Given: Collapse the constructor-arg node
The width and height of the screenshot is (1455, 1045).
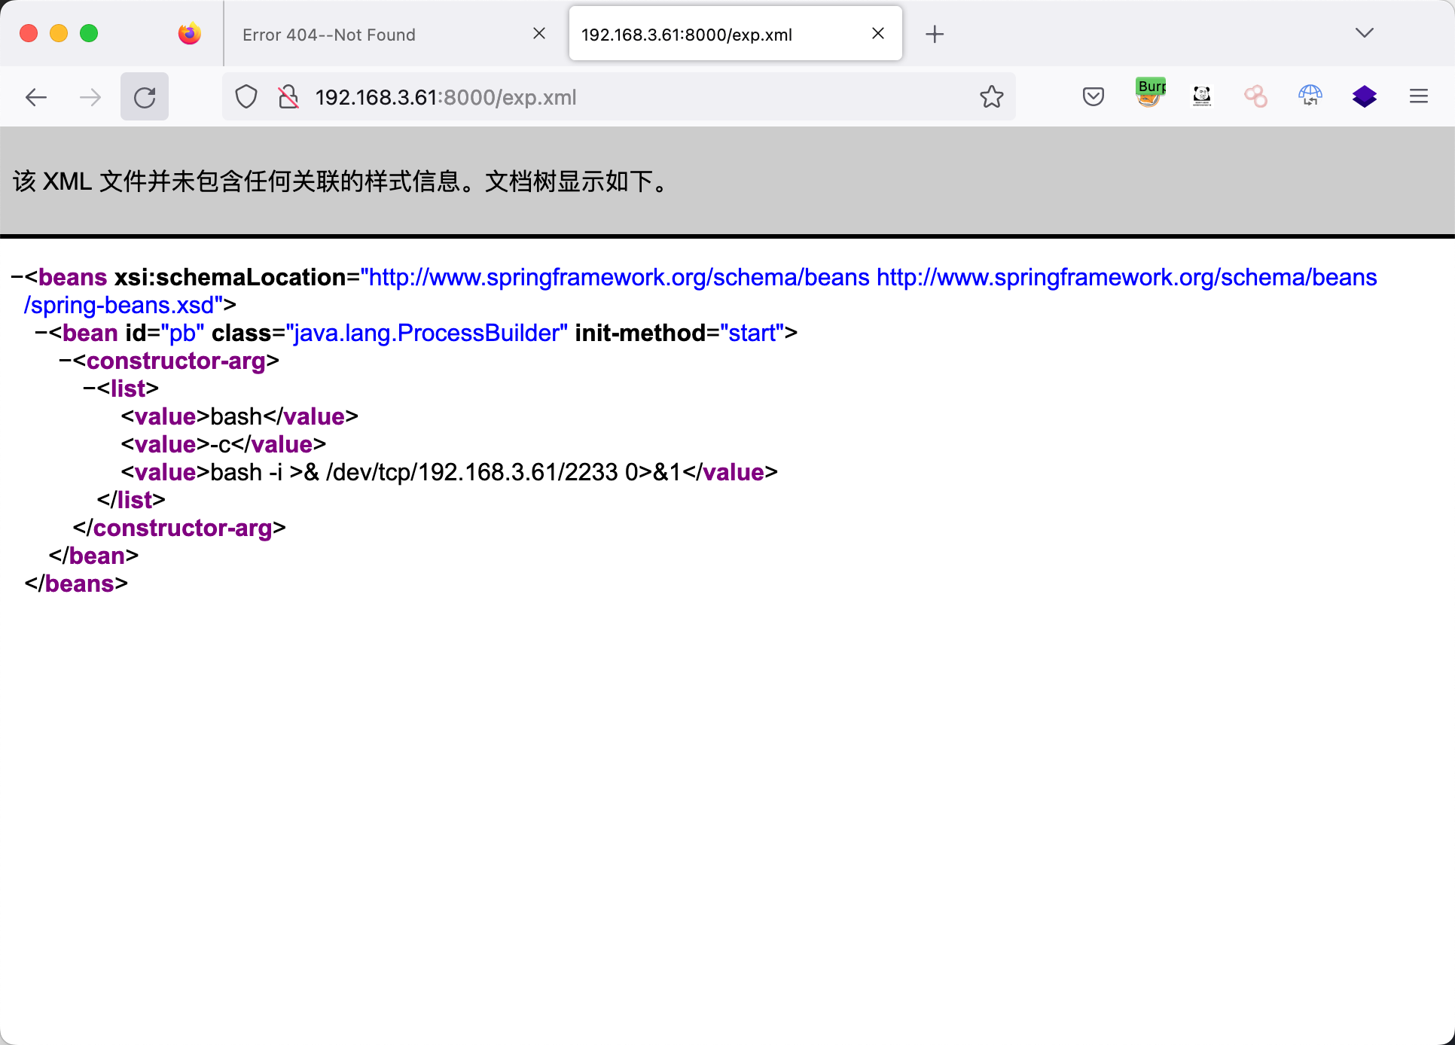Looking at the screenshot, I should tap(66, 361).
